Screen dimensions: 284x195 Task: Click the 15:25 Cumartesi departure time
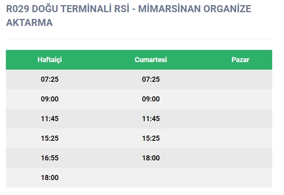coord(151,138)
